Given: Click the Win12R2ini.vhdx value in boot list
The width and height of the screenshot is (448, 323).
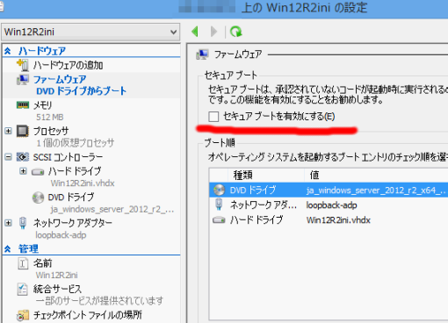Looking at the screenshot, I should (x=338, y=220).
